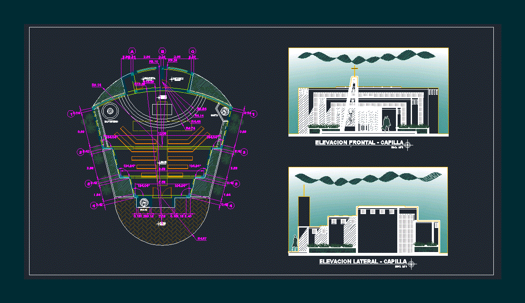Select left axis bubble 2
This screenshot has height=303, width=525.
(81, 152)
